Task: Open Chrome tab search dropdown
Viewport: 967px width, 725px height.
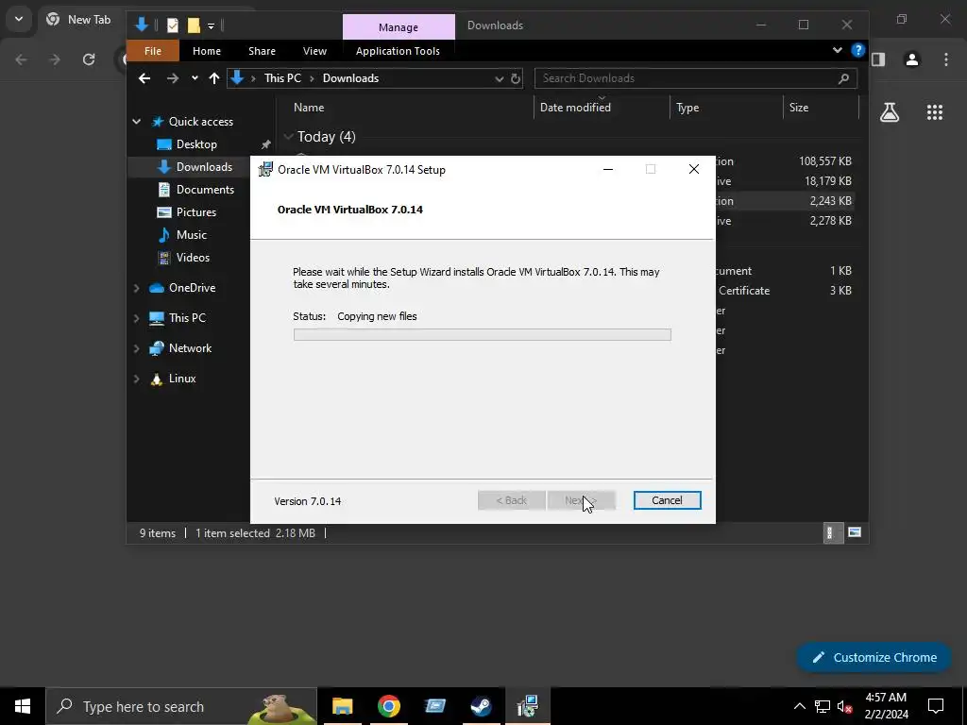Action: (x=19, y=19)
